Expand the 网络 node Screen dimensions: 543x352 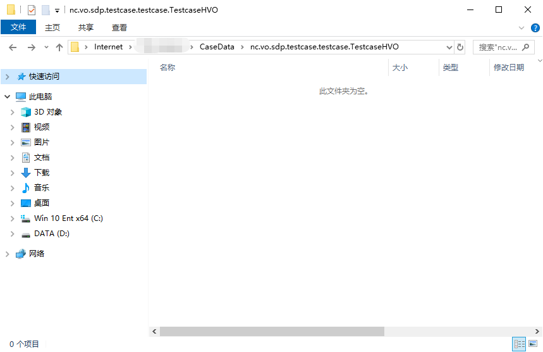click(8, 254)
